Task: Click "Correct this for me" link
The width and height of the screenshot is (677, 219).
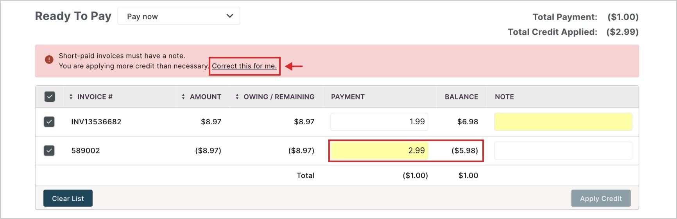Action: [x=244, y=66]
